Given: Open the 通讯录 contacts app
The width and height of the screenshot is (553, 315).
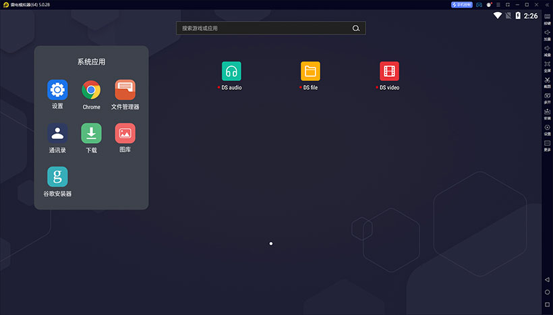Looking at the screenshot, I should pos(57,134).
